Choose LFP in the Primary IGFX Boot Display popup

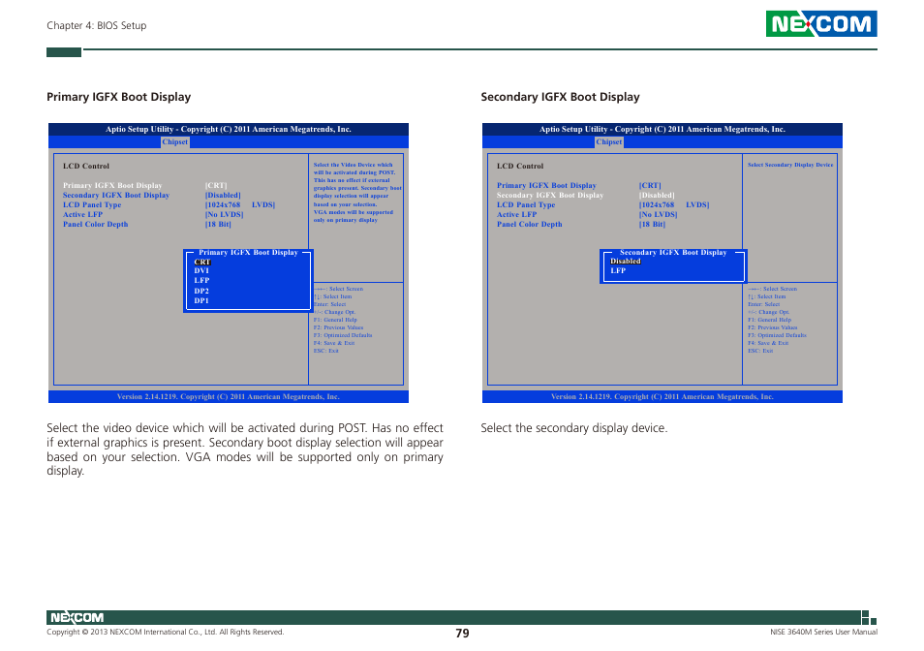coord(201,280)
